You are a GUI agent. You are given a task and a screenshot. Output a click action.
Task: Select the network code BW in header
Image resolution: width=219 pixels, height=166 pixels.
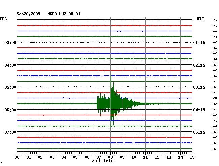pos(71,14)
